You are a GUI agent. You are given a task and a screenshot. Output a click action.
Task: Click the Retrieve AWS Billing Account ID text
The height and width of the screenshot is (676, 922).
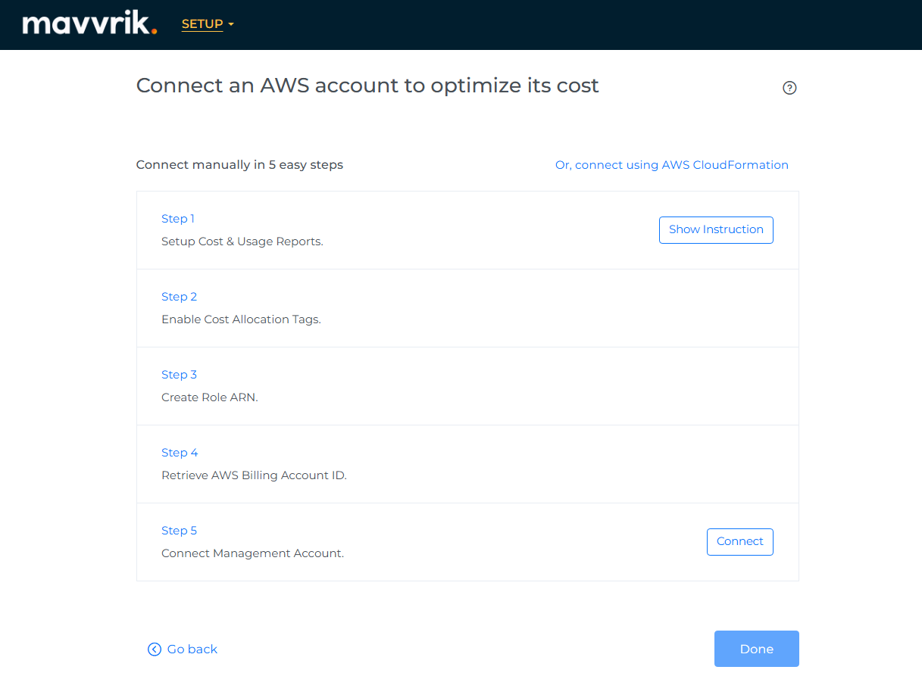[x=254, y=475]
